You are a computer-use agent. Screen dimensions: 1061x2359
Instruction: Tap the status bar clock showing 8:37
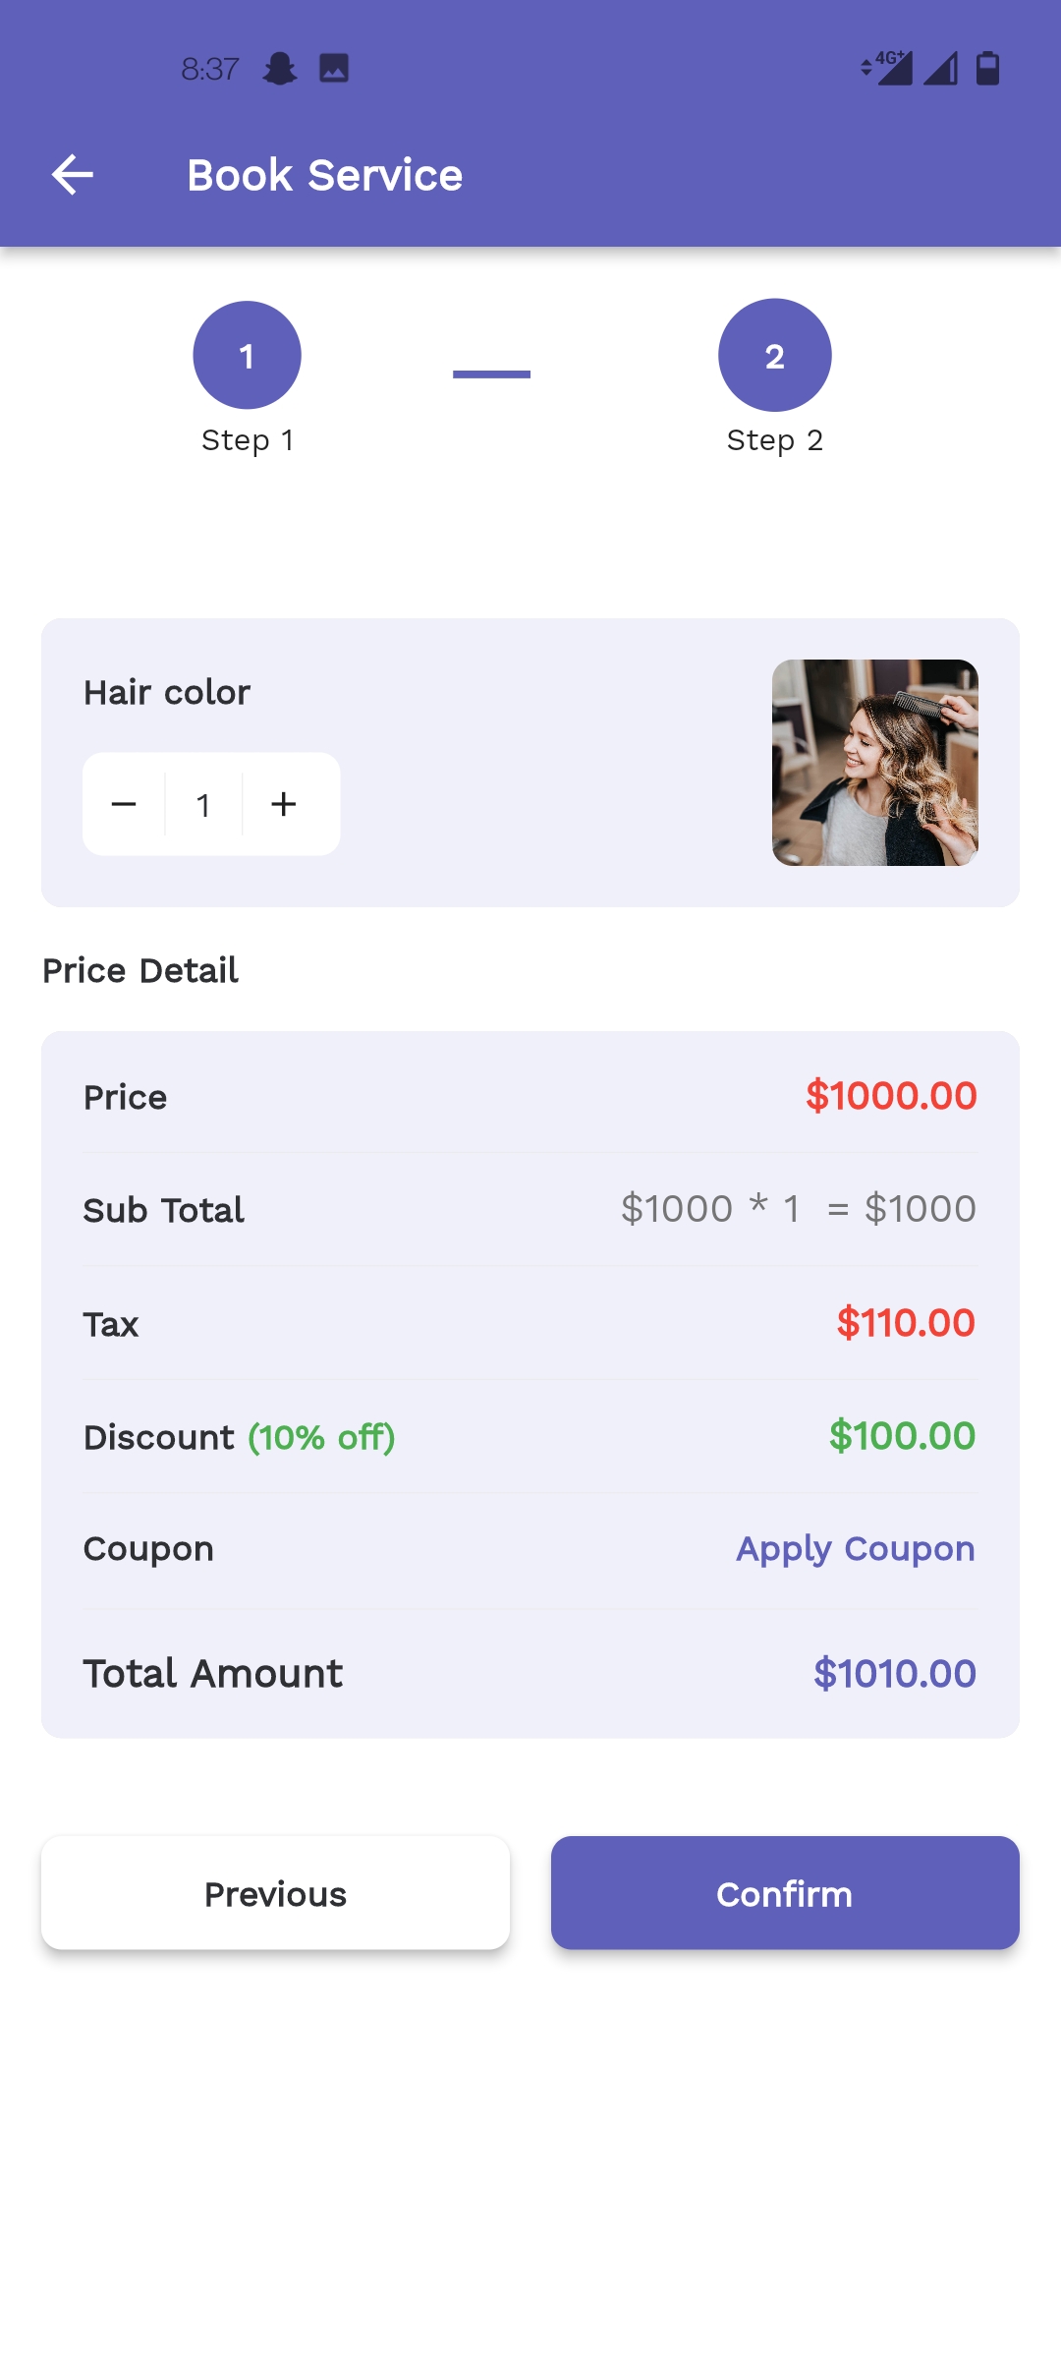(209, 69)
